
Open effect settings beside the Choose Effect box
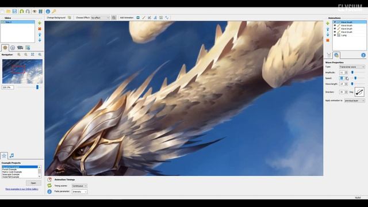tap(114, 18)
